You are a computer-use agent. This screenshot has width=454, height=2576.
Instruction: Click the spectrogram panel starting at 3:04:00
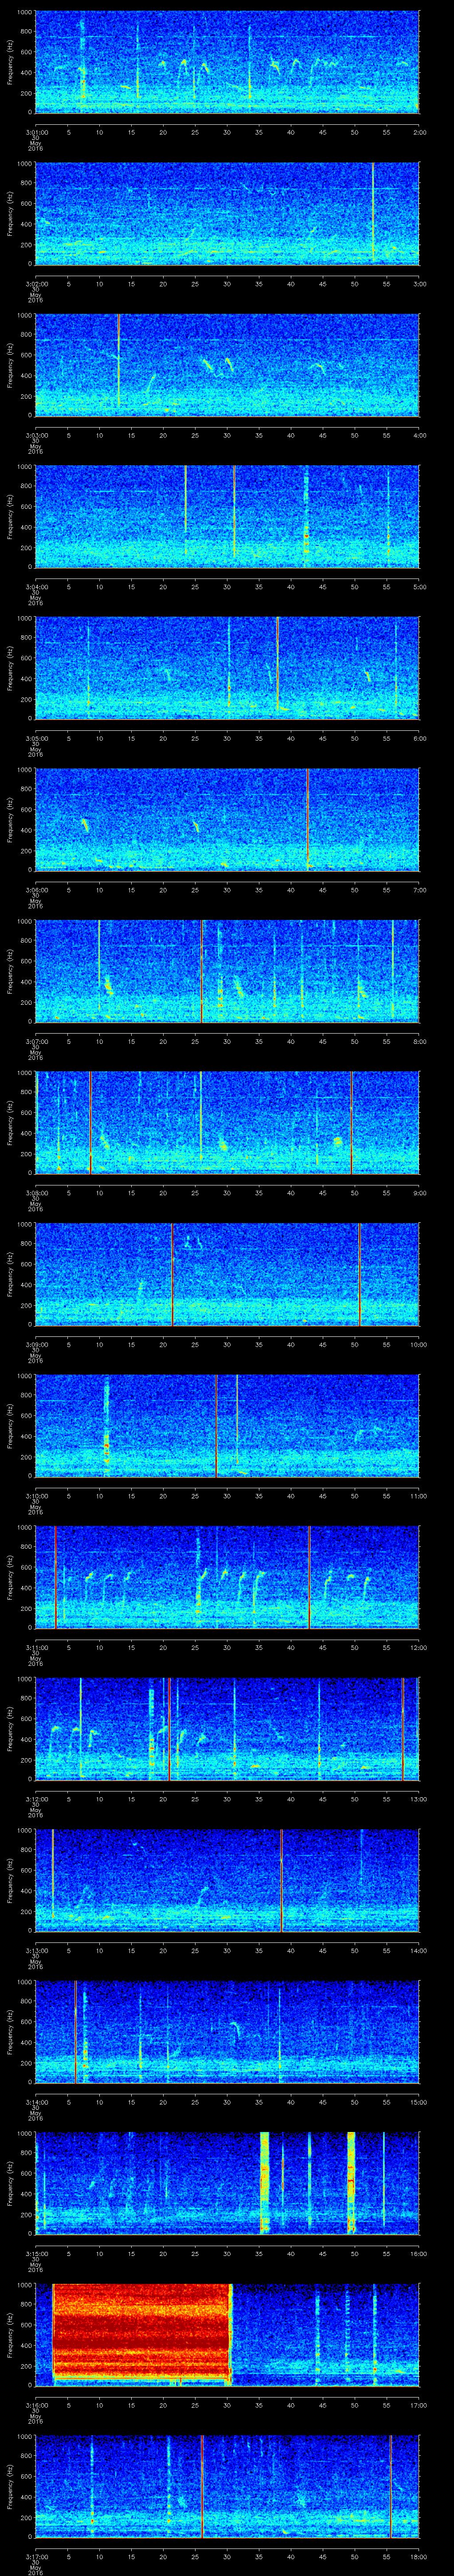pos(227,516)
